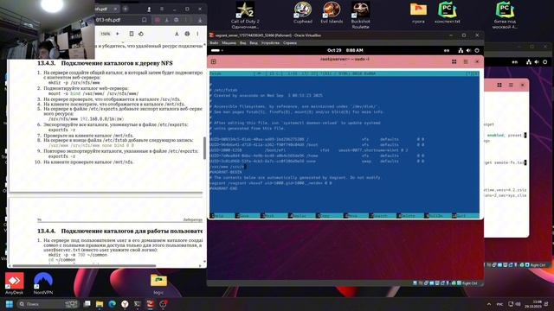Open 'en' input language menu in VM

tap(447, 50)
